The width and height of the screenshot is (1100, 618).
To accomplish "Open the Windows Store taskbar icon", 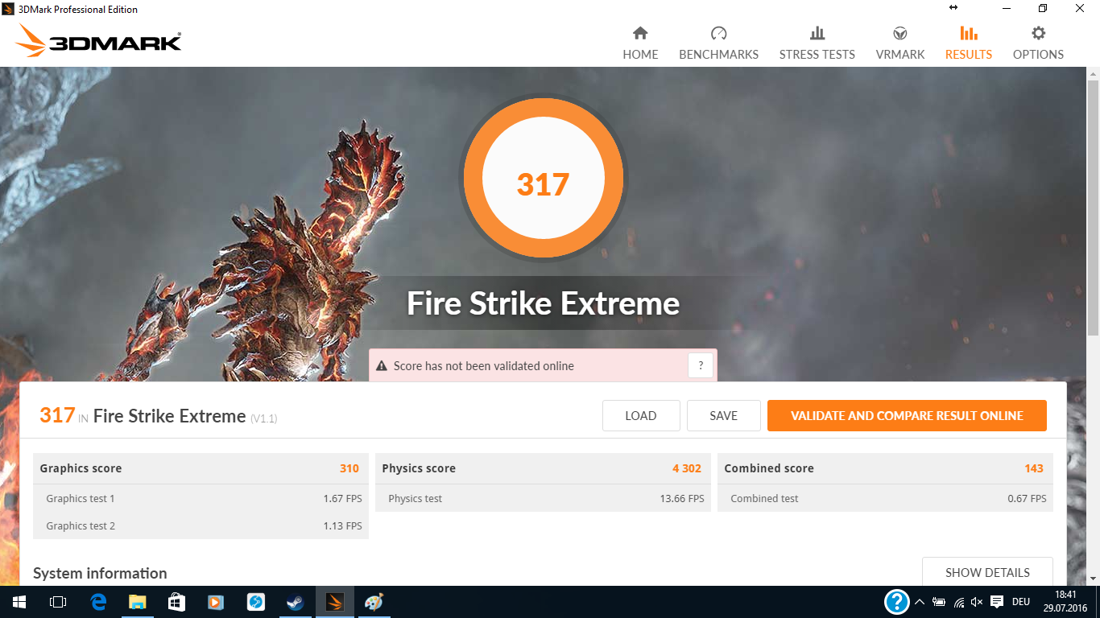I will point(176,602).
